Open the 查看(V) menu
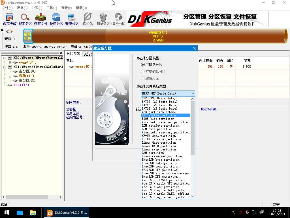Viewport: 290px width, 218px height. coord(66,8)
